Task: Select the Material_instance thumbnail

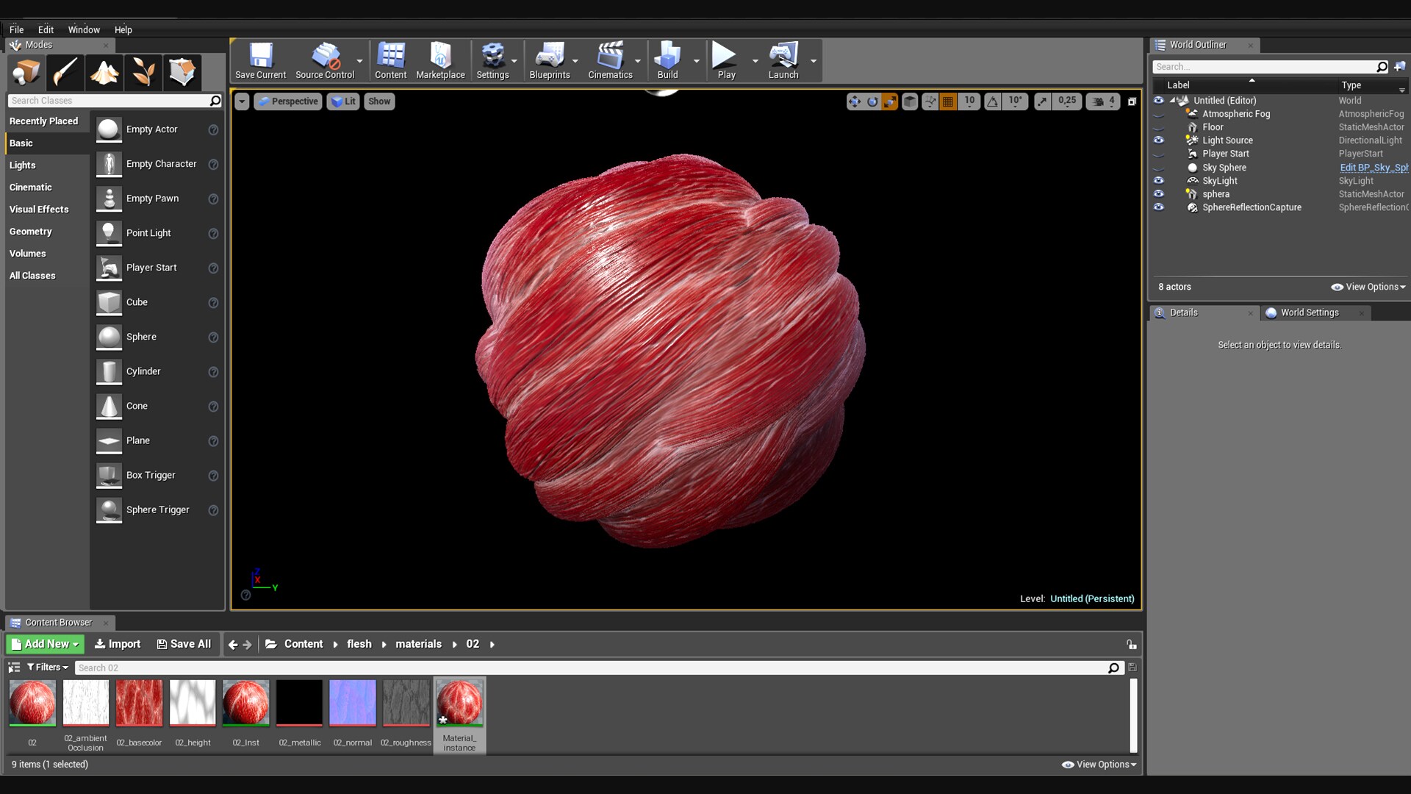Action: point(459,702)
